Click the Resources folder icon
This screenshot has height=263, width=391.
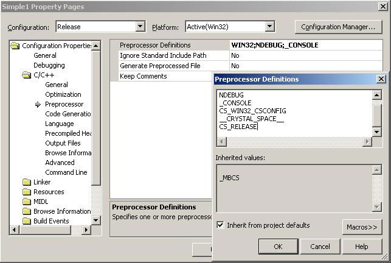coord(26,192)
